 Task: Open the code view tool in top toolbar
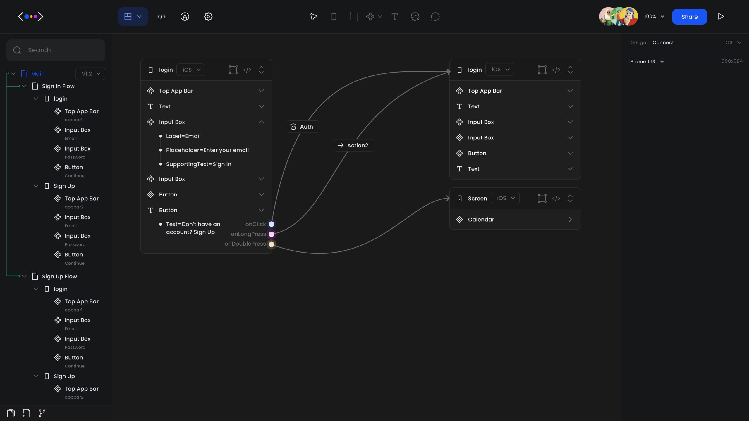[x=161, y=16]
